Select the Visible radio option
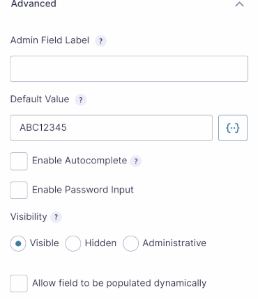The width and height of the screenshot is (258, 299). coord(18,243)
